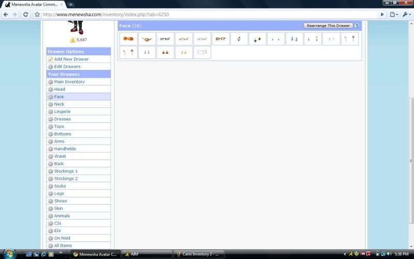Screen dimensions: 414x259
Task: Open the wrench tools menu dropdown
Action: [x=407, y=15]
